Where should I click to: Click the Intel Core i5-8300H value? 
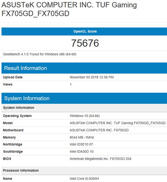[84, 179]
